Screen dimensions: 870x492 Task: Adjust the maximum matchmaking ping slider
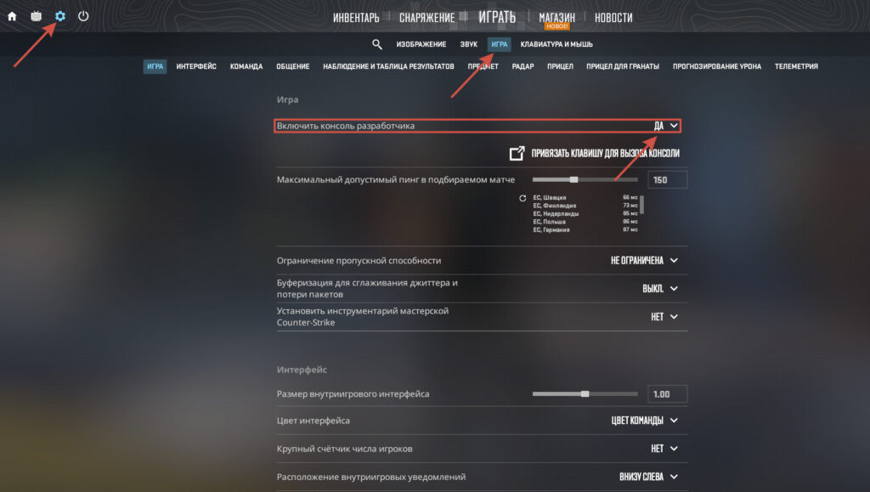[x=585, y=179]
